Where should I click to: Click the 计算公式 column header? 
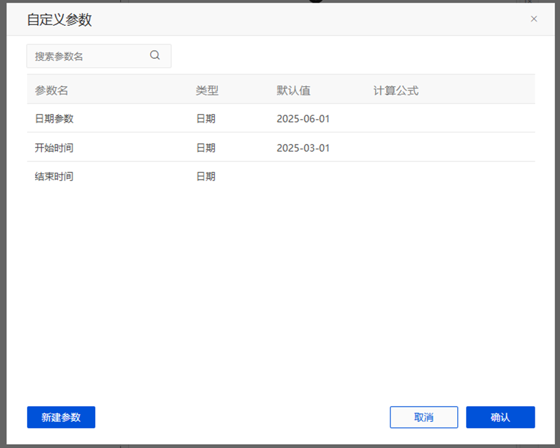coord(396,90)
